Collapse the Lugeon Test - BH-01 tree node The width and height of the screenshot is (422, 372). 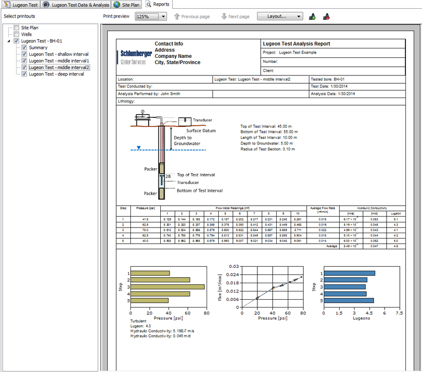9,41
